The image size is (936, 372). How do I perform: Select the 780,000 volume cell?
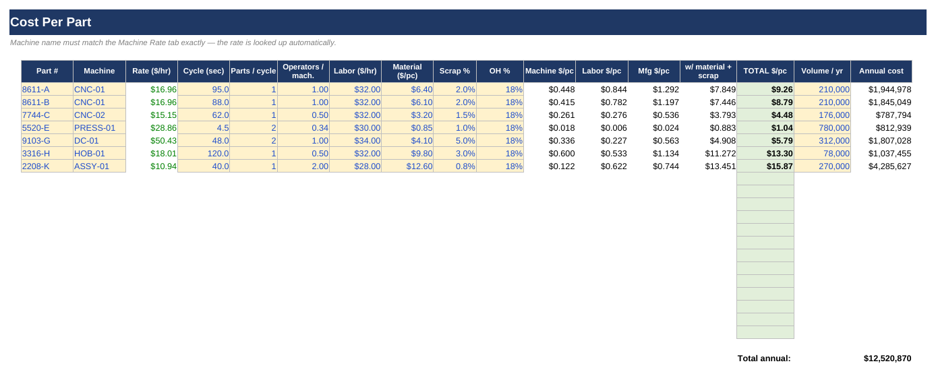click(x=822, y=127)
